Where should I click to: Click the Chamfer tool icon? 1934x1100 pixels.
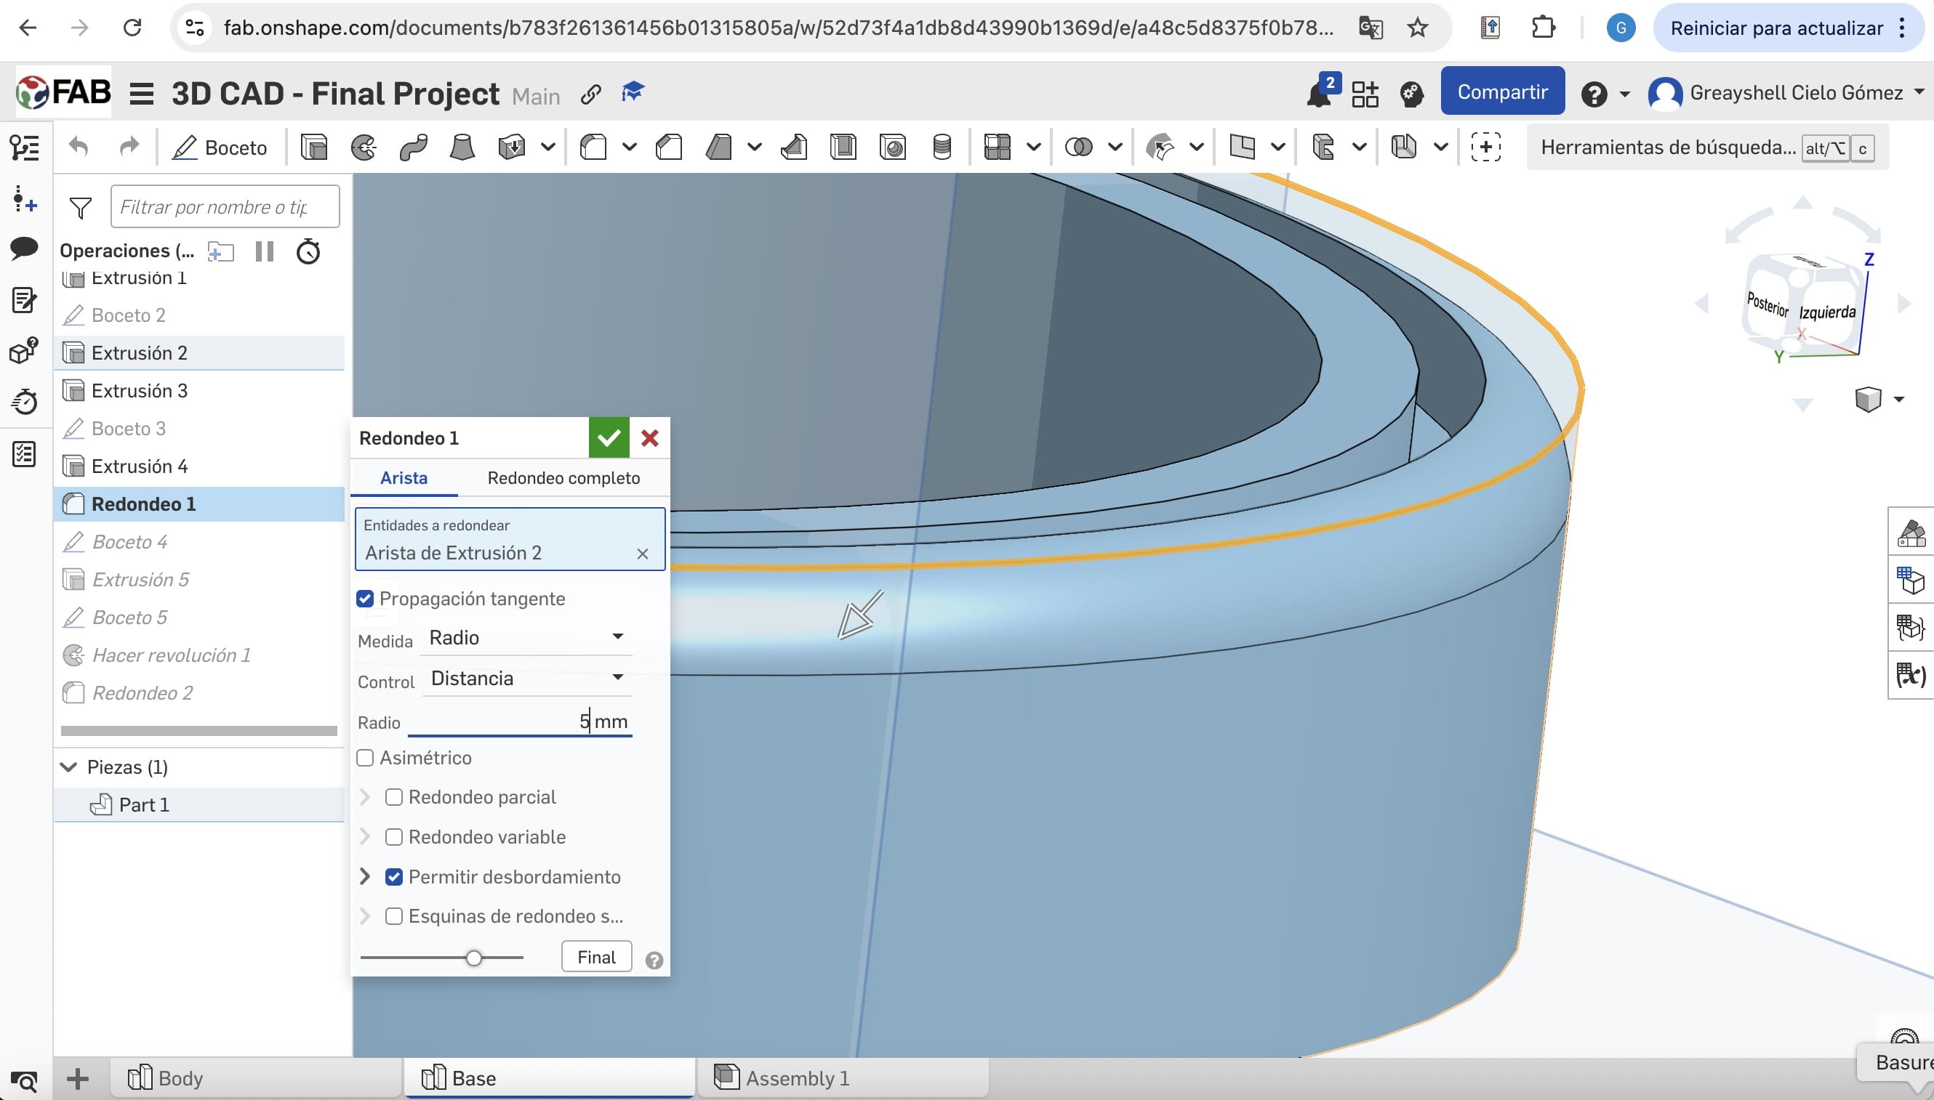coord(669,147)
